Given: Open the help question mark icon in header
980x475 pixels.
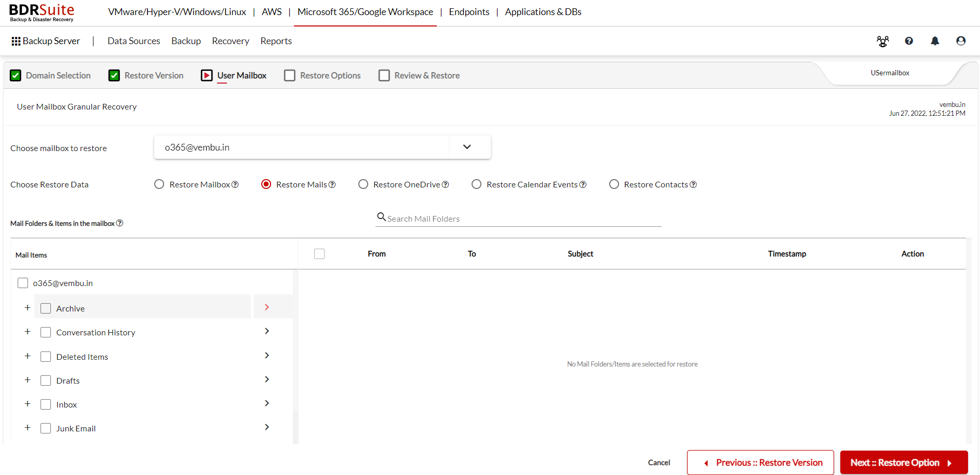Looking at the screenshot, I should pos(909,41).
